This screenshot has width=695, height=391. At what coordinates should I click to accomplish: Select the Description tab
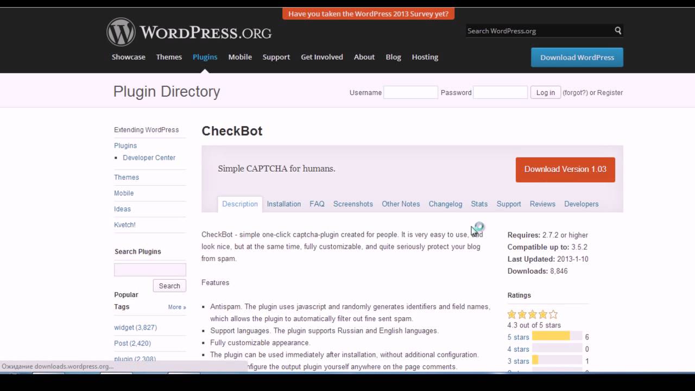pos(240,204)
